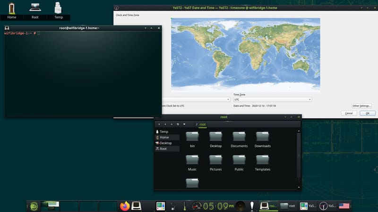Switch to the root file manager task button
The image size is (378, 212).
288,206
